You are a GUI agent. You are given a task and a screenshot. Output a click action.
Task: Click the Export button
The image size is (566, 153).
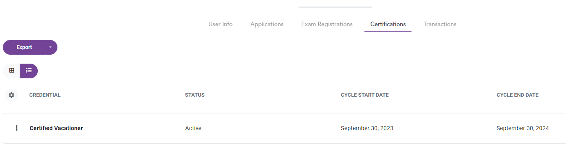[24, 47]
